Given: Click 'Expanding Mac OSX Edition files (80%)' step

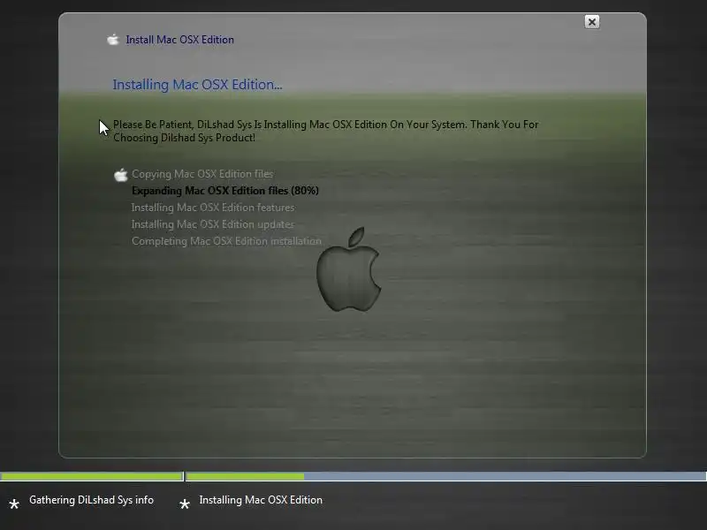Looking at the screenshot, I should pos(225,191).
